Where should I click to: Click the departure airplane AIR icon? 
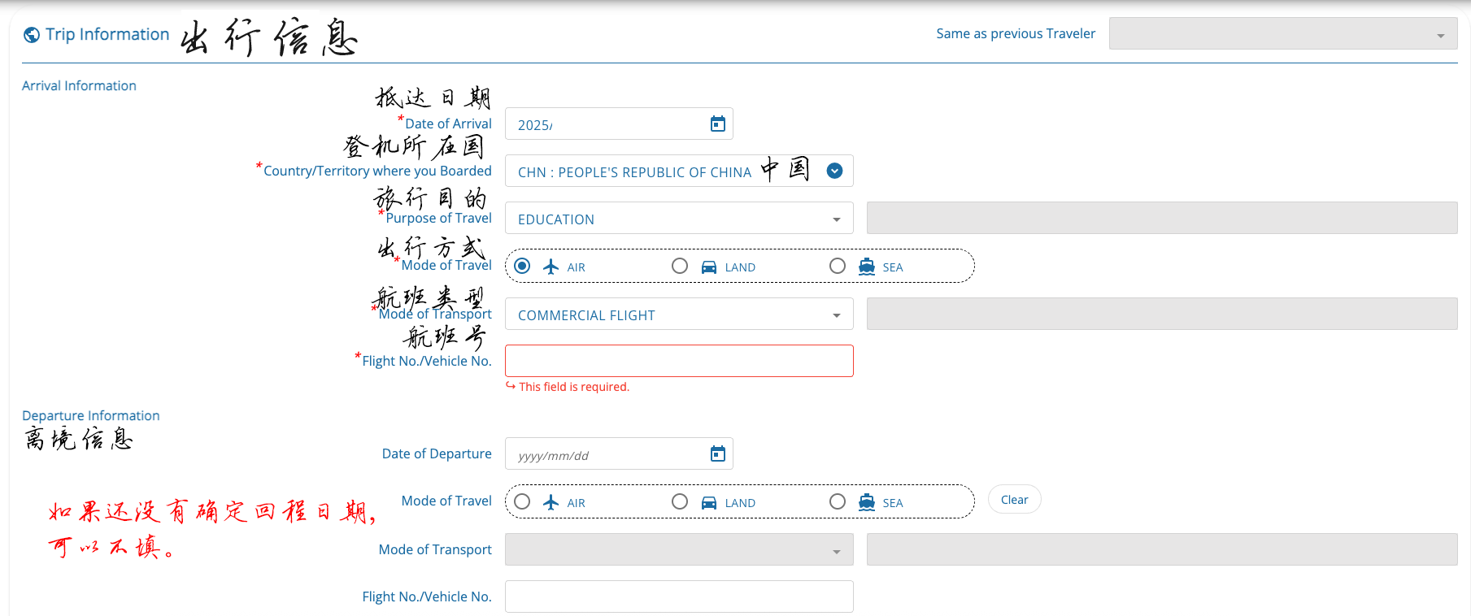551,502
